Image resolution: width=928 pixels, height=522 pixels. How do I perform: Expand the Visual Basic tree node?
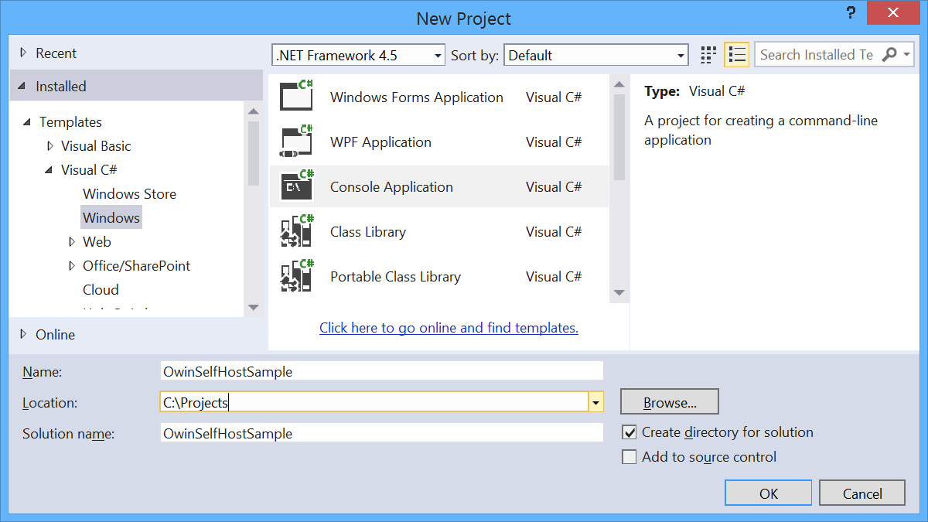tap(50, 145)
